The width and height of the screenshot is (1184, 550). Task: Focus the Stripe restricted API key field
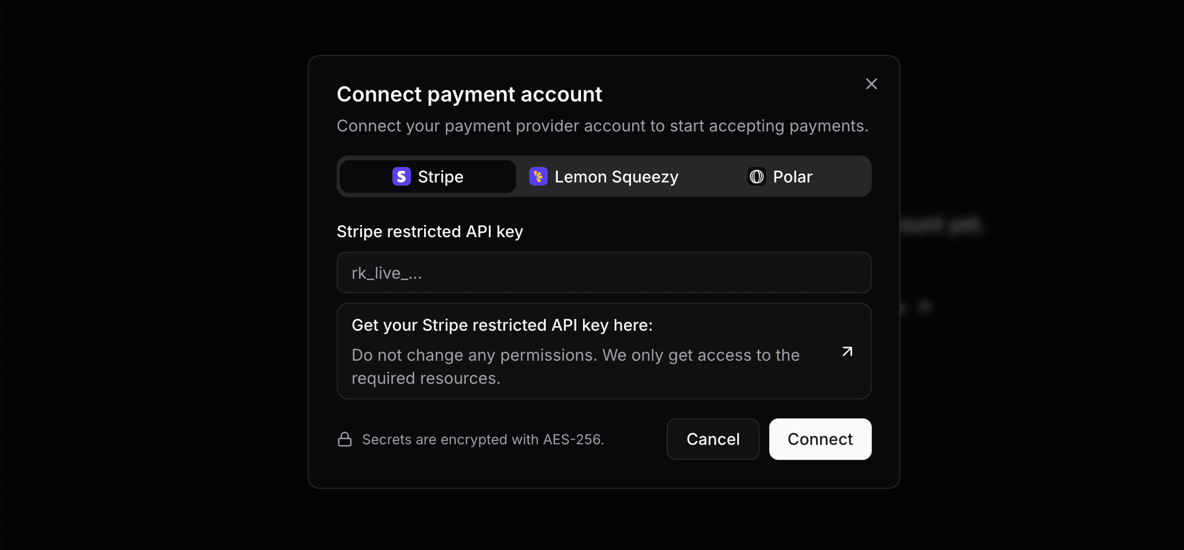[x=604, y=272]
